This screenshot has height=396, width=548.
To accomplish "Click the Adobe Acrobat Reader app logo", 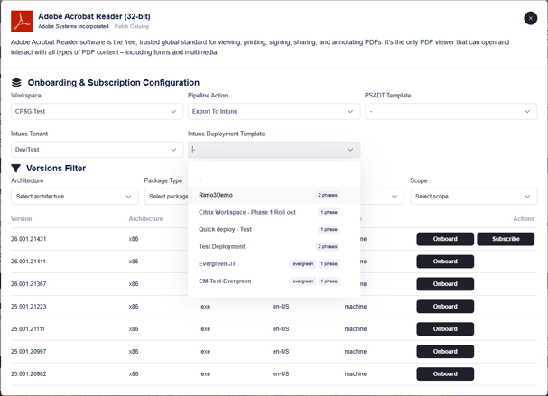I will 22,22.
